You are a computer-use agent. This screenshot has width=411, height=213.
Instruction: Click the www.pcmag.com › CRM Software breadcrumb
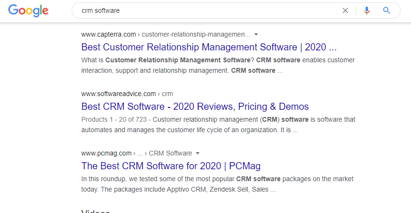[x=136, y=153]
